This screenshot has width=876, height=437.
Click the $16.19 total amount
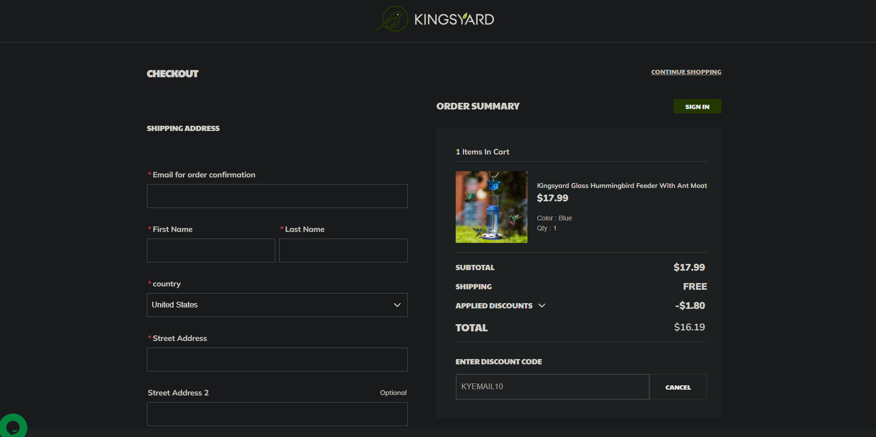click(689, 327)
